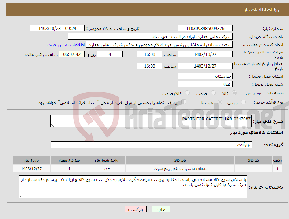The height and width of the screenshot is (219, 289).
Task: Click the buyer notes resize handle
Action: coord(21,196)
